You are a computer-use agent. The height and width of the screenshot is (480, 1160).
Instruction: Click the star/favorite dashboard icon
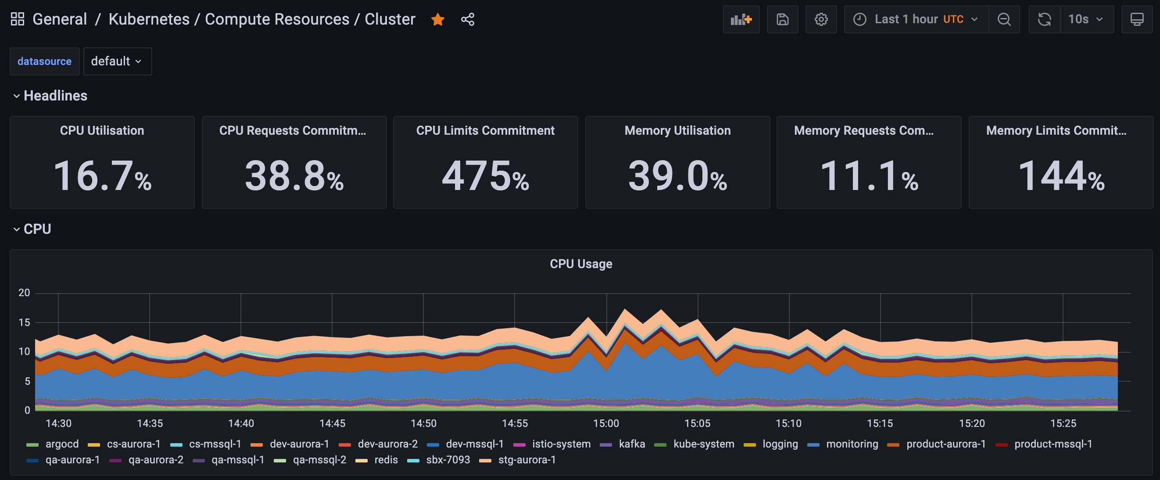[x=438, y=19]
